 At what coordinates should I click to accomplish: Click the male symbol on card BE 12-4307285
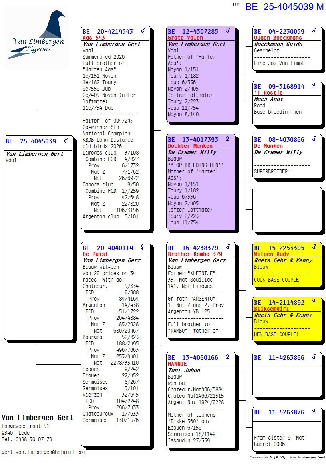click(228, 30)
